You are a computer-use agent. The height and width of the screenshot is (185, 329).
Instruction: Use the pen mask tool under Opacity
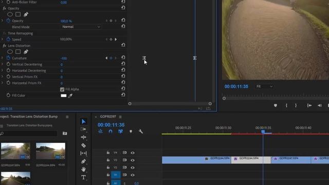point(26,14)
